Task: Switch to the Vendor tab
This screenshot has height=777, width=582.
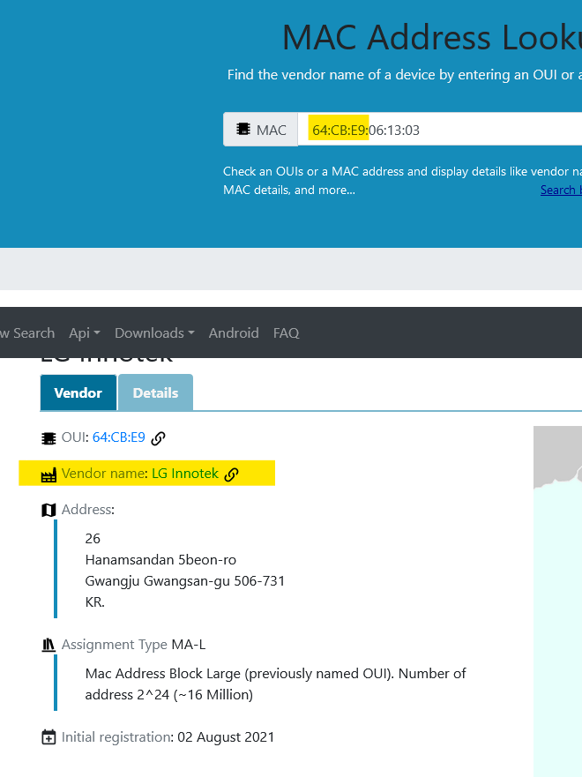Action: coord(78,393)
